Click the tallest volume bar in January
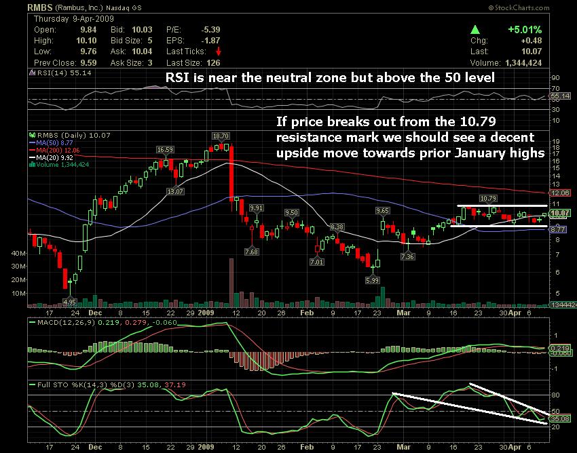The width and height of the screenshot is (577, 453). pyautogui.click(x=231, y=283)
